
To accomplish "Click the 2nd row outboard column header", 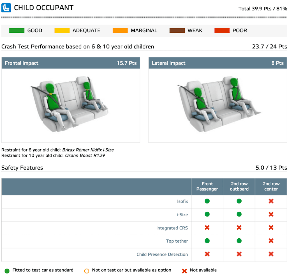I will [239, 186].
